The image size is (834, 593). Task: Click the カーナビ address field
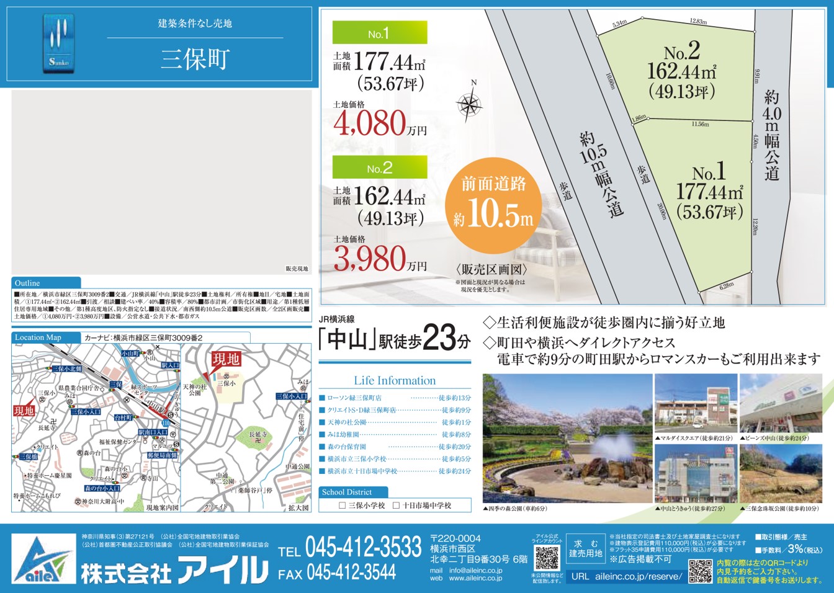pyautogui.click(x=166, y=338)
